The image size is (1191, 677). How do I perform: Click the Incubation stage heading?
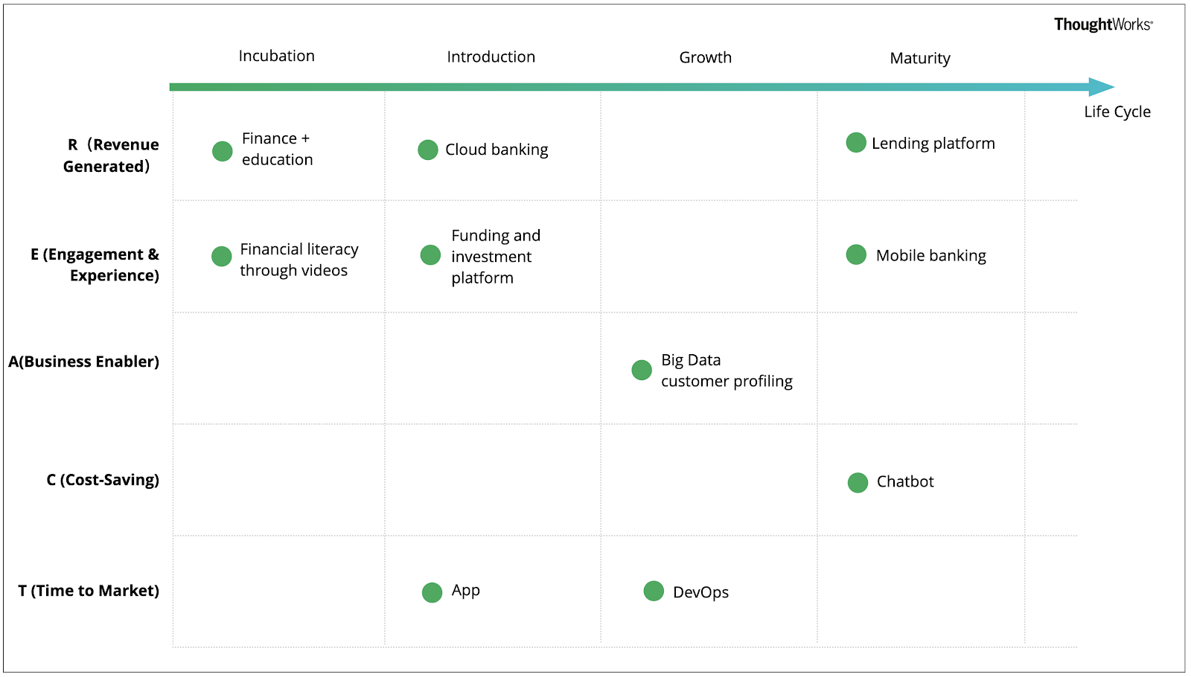[x=276, y=56]
